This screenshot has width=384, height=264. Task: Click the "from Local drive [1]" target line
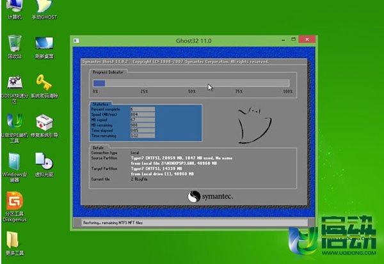[162, 174]
